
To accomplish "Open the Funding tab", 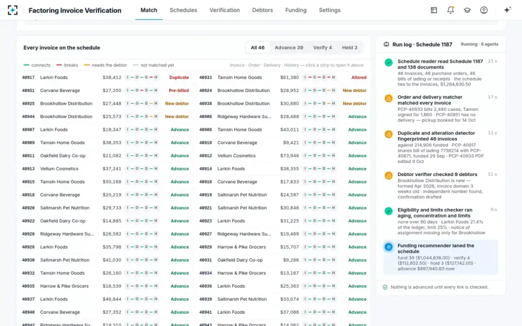I will click(296, 10).
